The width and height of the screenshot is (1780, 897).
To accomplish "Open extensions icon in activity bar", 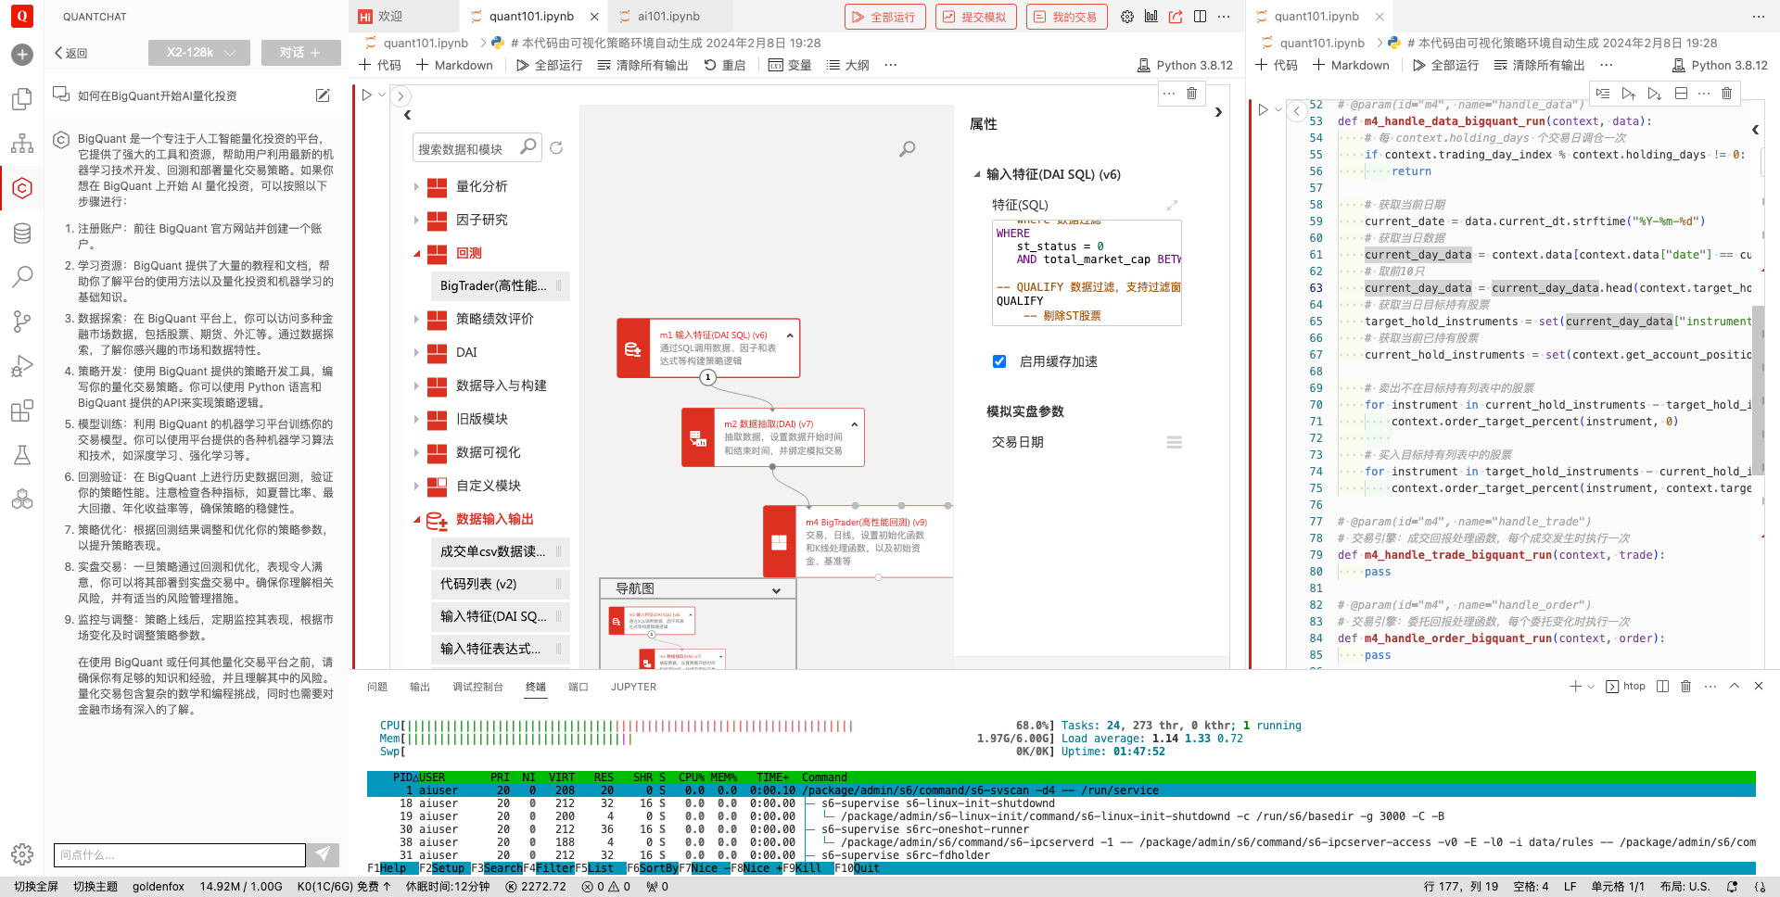I will click(22, 411).
